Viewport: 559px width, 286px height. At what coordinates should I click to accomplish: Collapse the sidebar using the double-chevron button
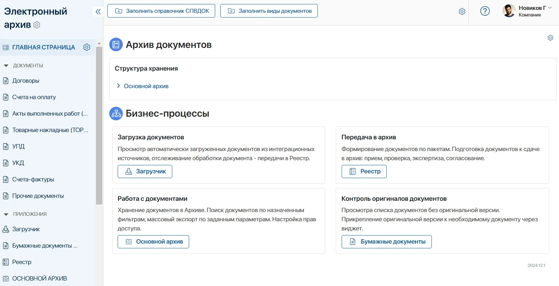click(x=98, y=11)
